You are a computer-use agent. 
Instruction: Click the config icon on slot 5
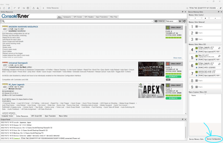point(219,56)
